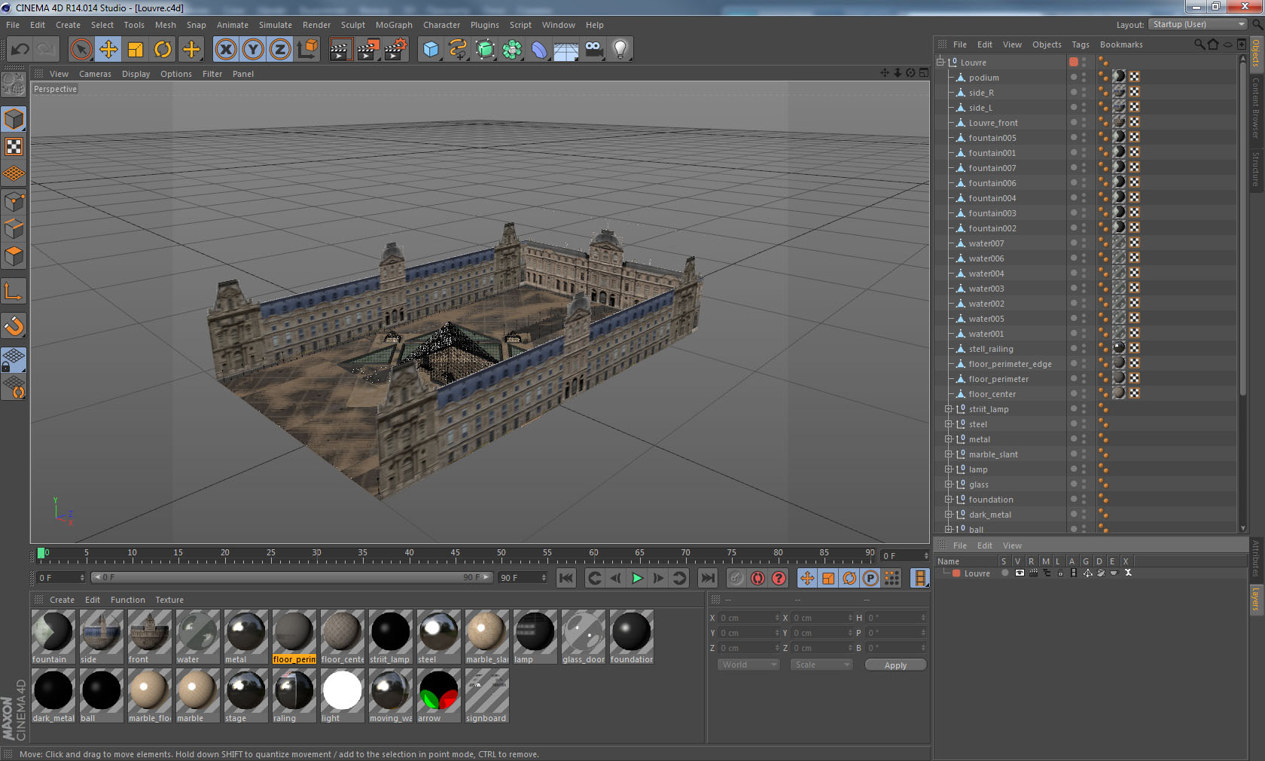Screen dimensions: 1265x761
Task: Expand the glass group
Action: pos(949,484)
